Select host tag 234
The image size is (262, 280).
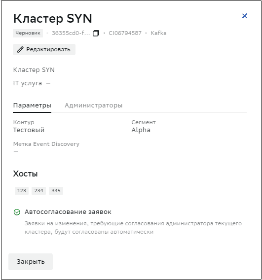click(39, 191)
